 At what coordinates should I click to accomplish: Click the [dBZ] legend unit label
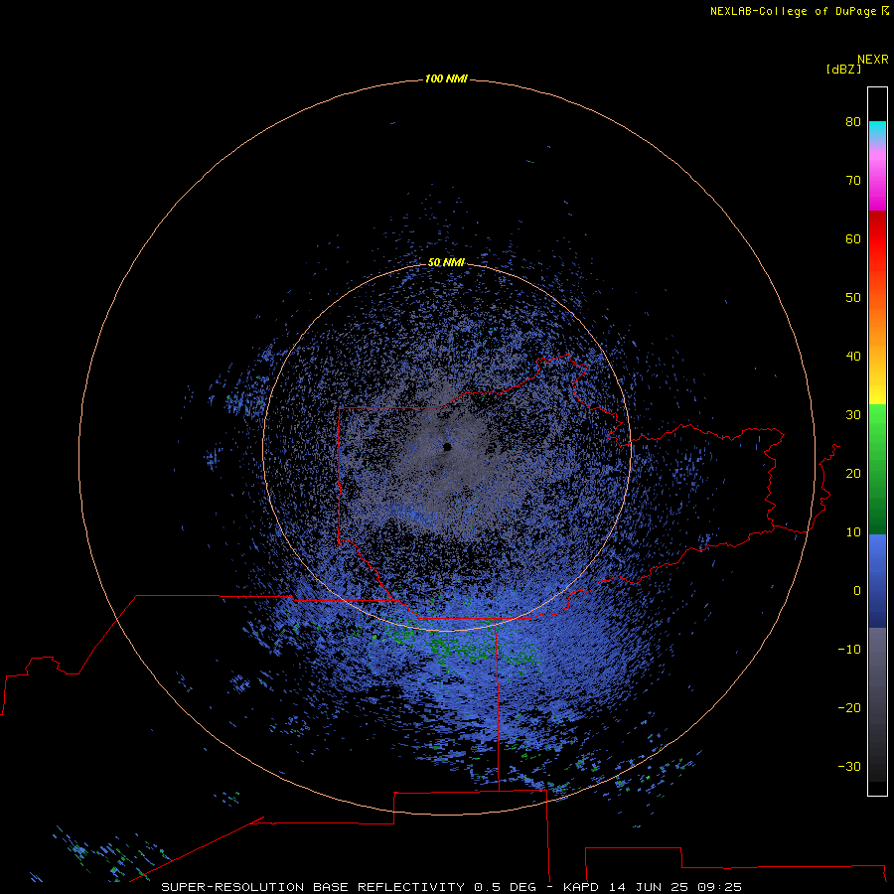[x=843, y=70]
